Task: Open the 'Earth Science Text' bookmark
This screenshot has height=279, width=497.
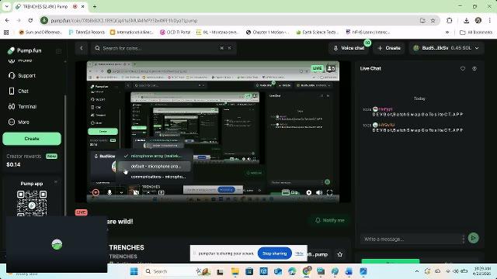Action: click(318, 33)
